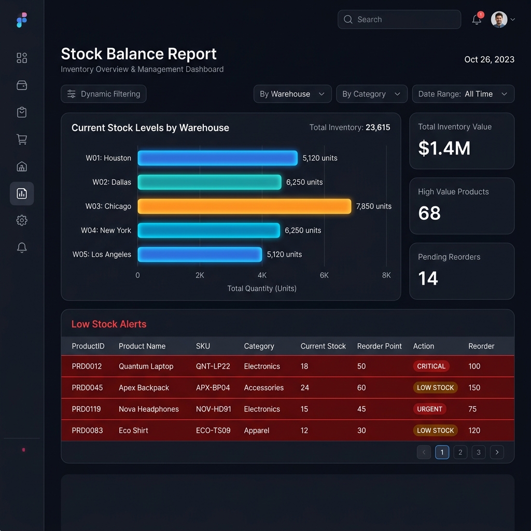Go to page 2 of alerts
The image size is (531, 531).
point(460,452)
